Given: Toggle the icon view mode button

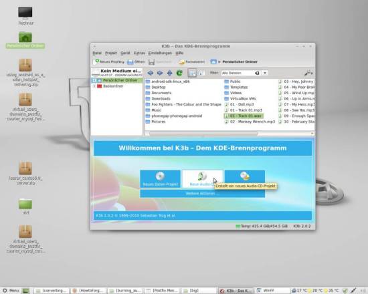Looking at the screenshot, I should pos(192,73).
